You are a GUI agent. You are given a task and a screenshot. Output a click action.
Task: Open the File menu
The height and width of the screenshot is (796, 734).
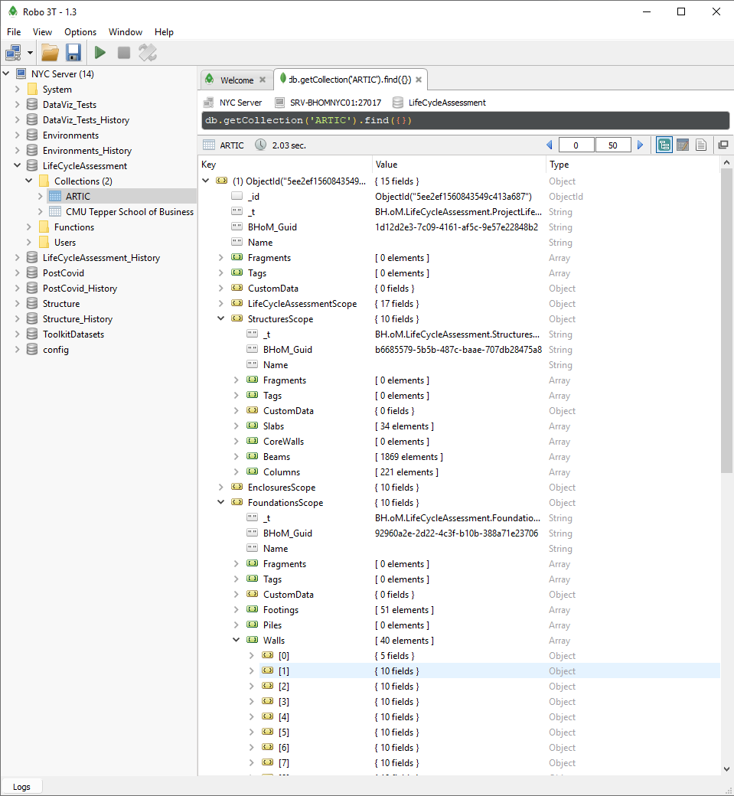click(14, 32)
